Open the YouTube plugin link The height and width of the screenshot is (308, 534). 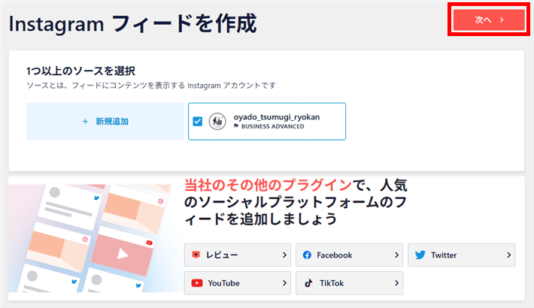238,282
